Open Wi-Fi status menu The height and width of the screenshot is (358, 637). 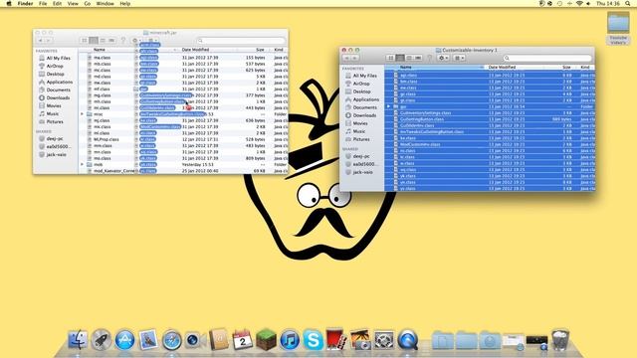[x=579, y=3]
